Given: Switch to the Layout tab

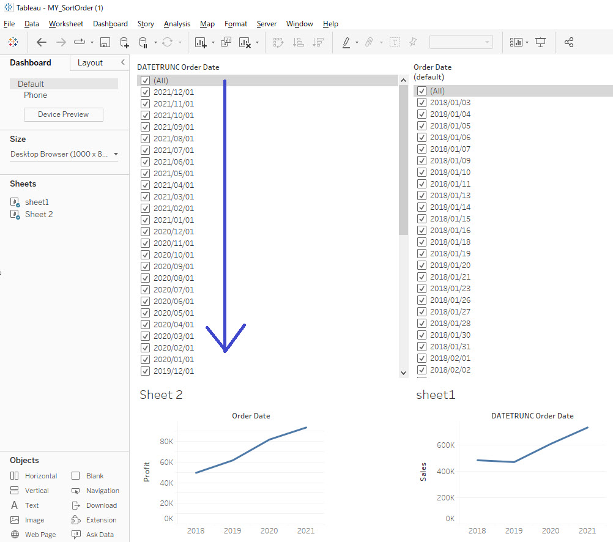Looking at the screenshot, I should click(x=90, y=62).
